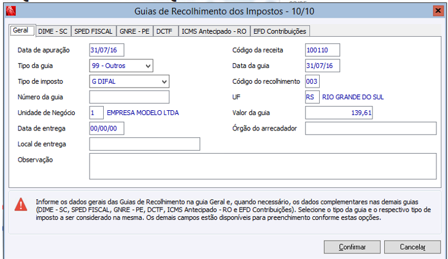The image size is (448, 259).
Task: Focus the Local de entrega field
Action: coord(145,144)
